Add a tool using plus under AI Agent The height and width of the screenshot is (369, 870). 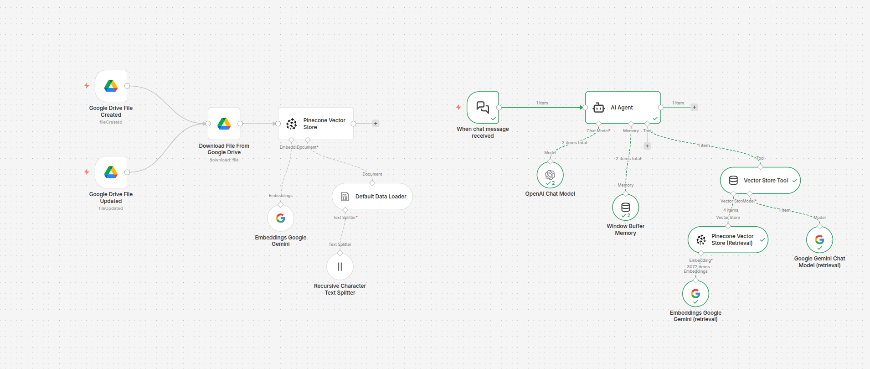[647, 146]
